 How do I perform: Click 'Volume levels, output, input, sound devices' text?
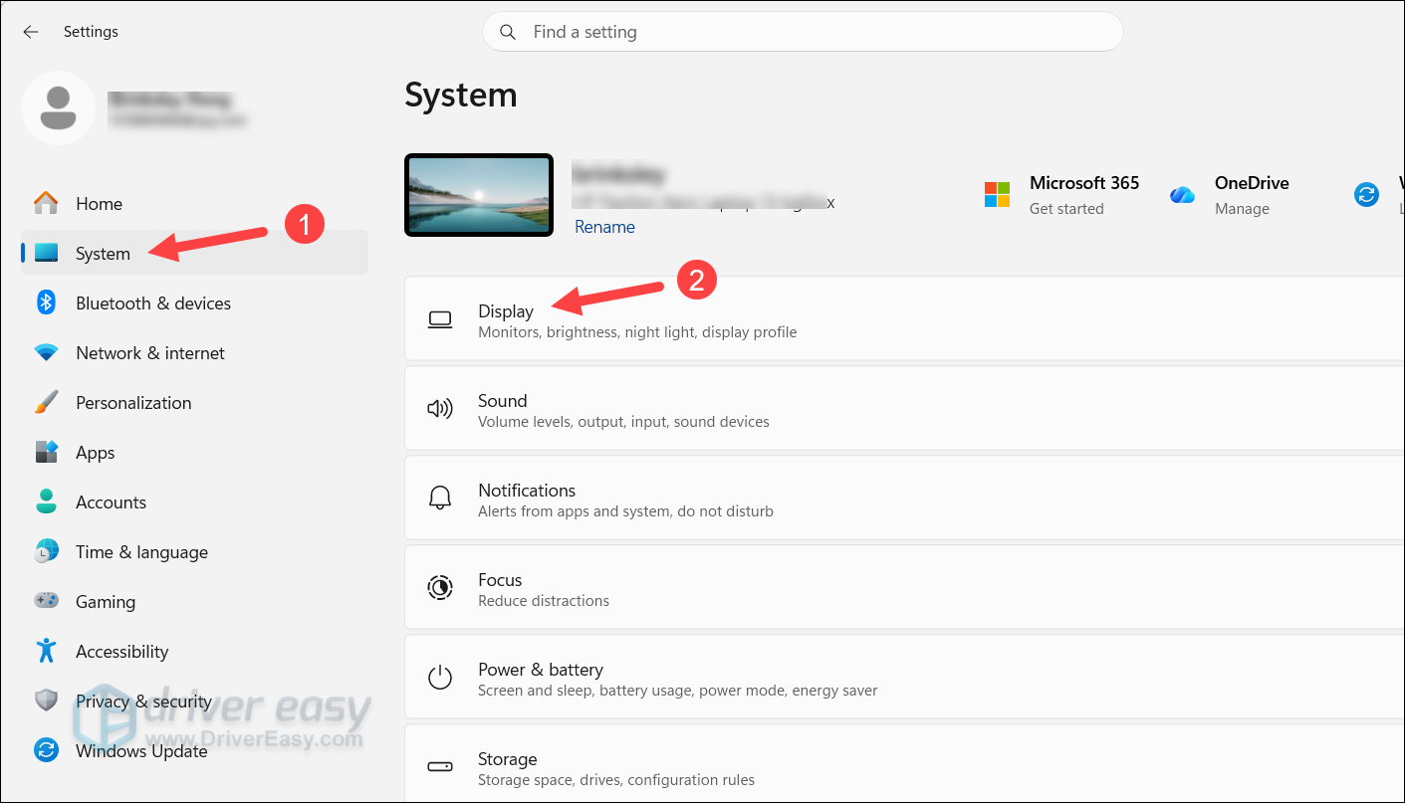[x=623, y=422]
